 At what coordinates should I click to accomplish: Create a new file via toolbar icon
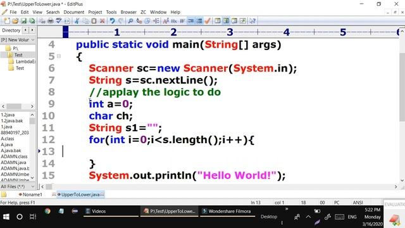(x=7, y=21)
